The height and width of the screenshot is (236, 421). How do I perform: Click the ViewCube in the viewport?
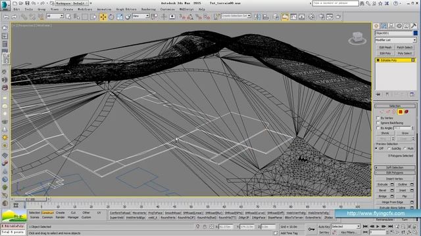tap(357, 38)
